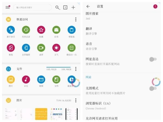
Task: Open the tab switcher showing 2 tabs
Action: (x=65, y=7)
